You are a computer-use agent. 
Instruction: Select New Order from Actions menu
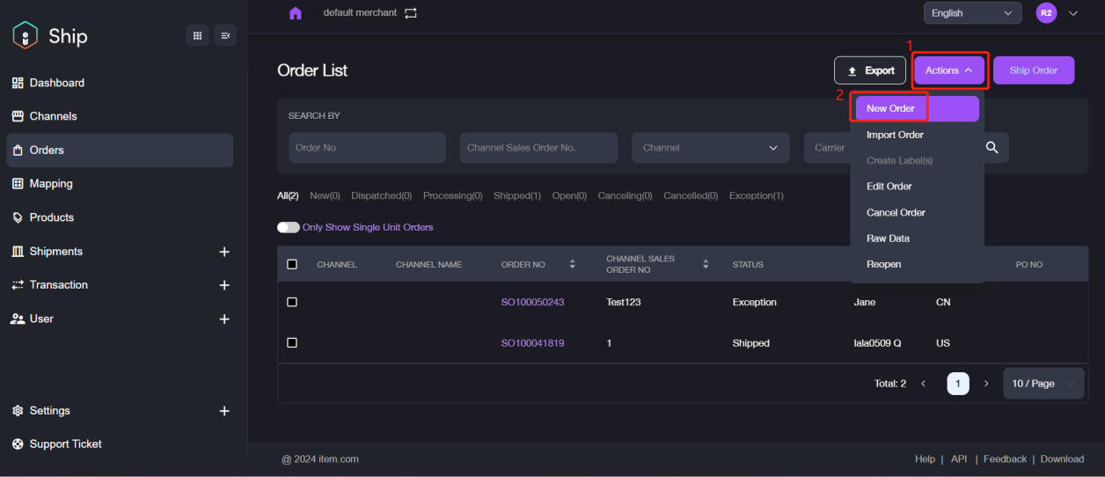890,108
